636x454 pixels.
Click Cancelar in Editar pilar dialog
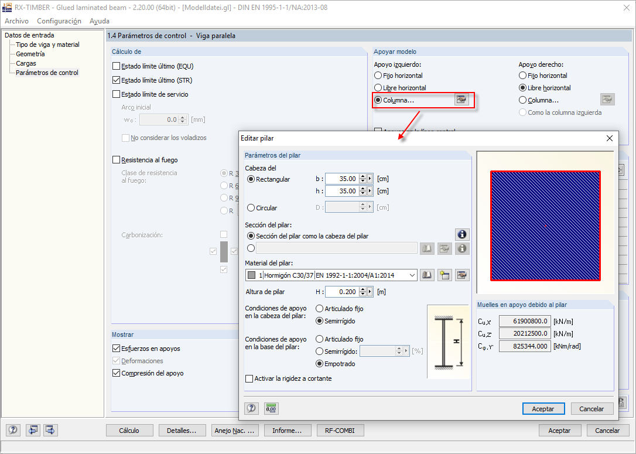tap(591, 408)
